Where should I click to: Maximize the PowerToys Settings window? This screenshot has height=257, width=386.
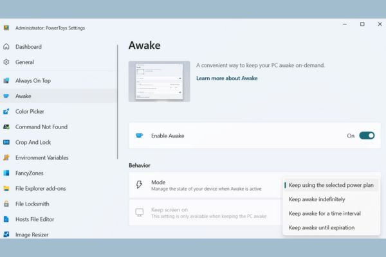tap(362, 24)
